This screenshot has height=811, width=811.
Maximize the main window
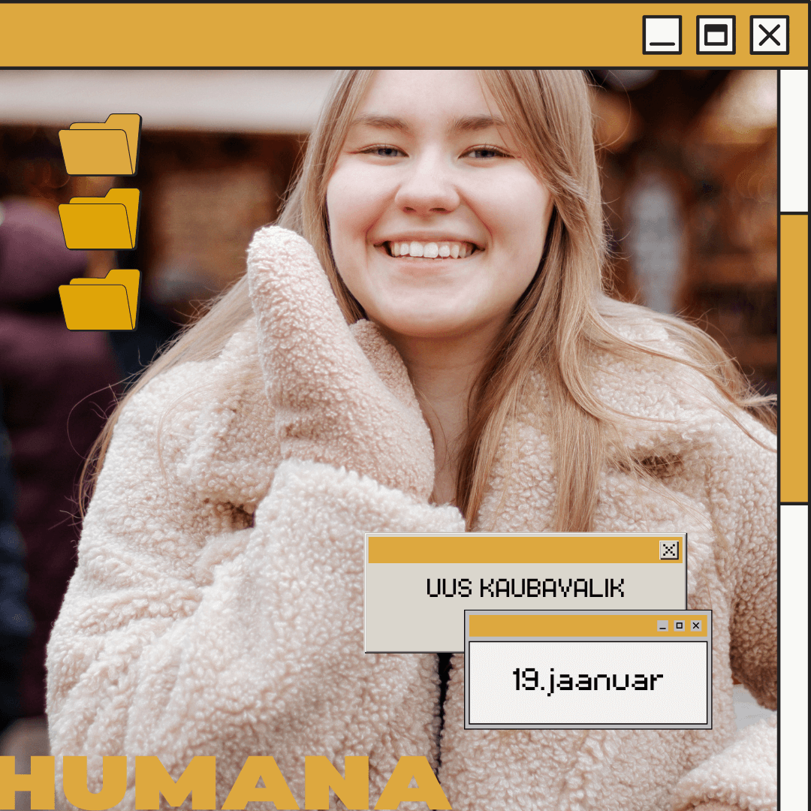716,35
